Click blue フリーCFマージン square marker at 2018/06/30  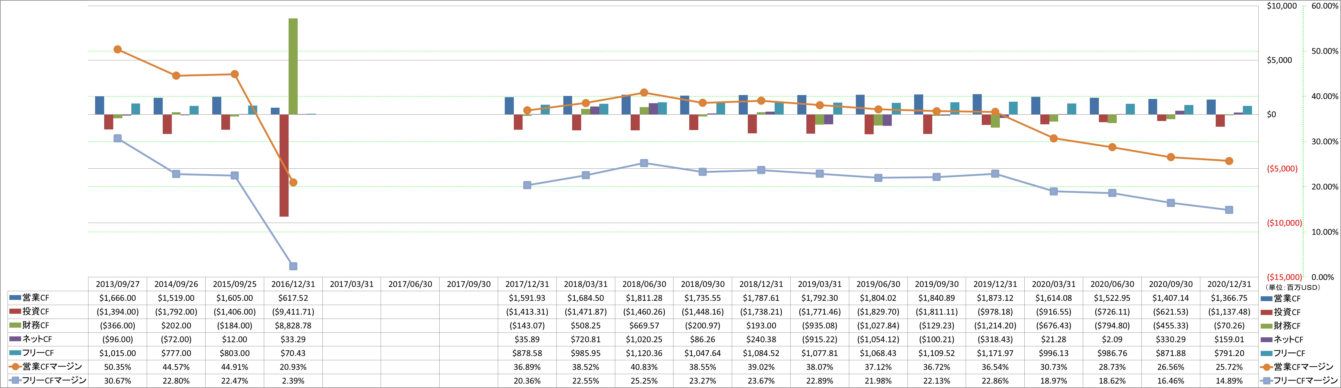[644, 163]
